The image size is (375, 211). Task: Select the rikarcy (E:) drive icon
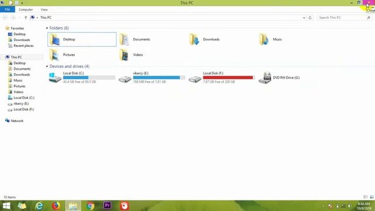pos(125,79)
